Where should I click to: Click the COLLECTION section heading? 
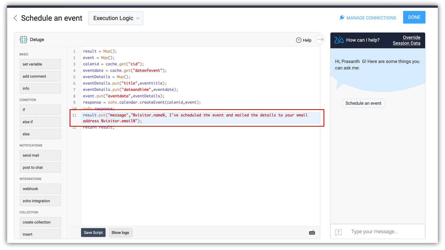pyautogui.click(x=29, y=212)
